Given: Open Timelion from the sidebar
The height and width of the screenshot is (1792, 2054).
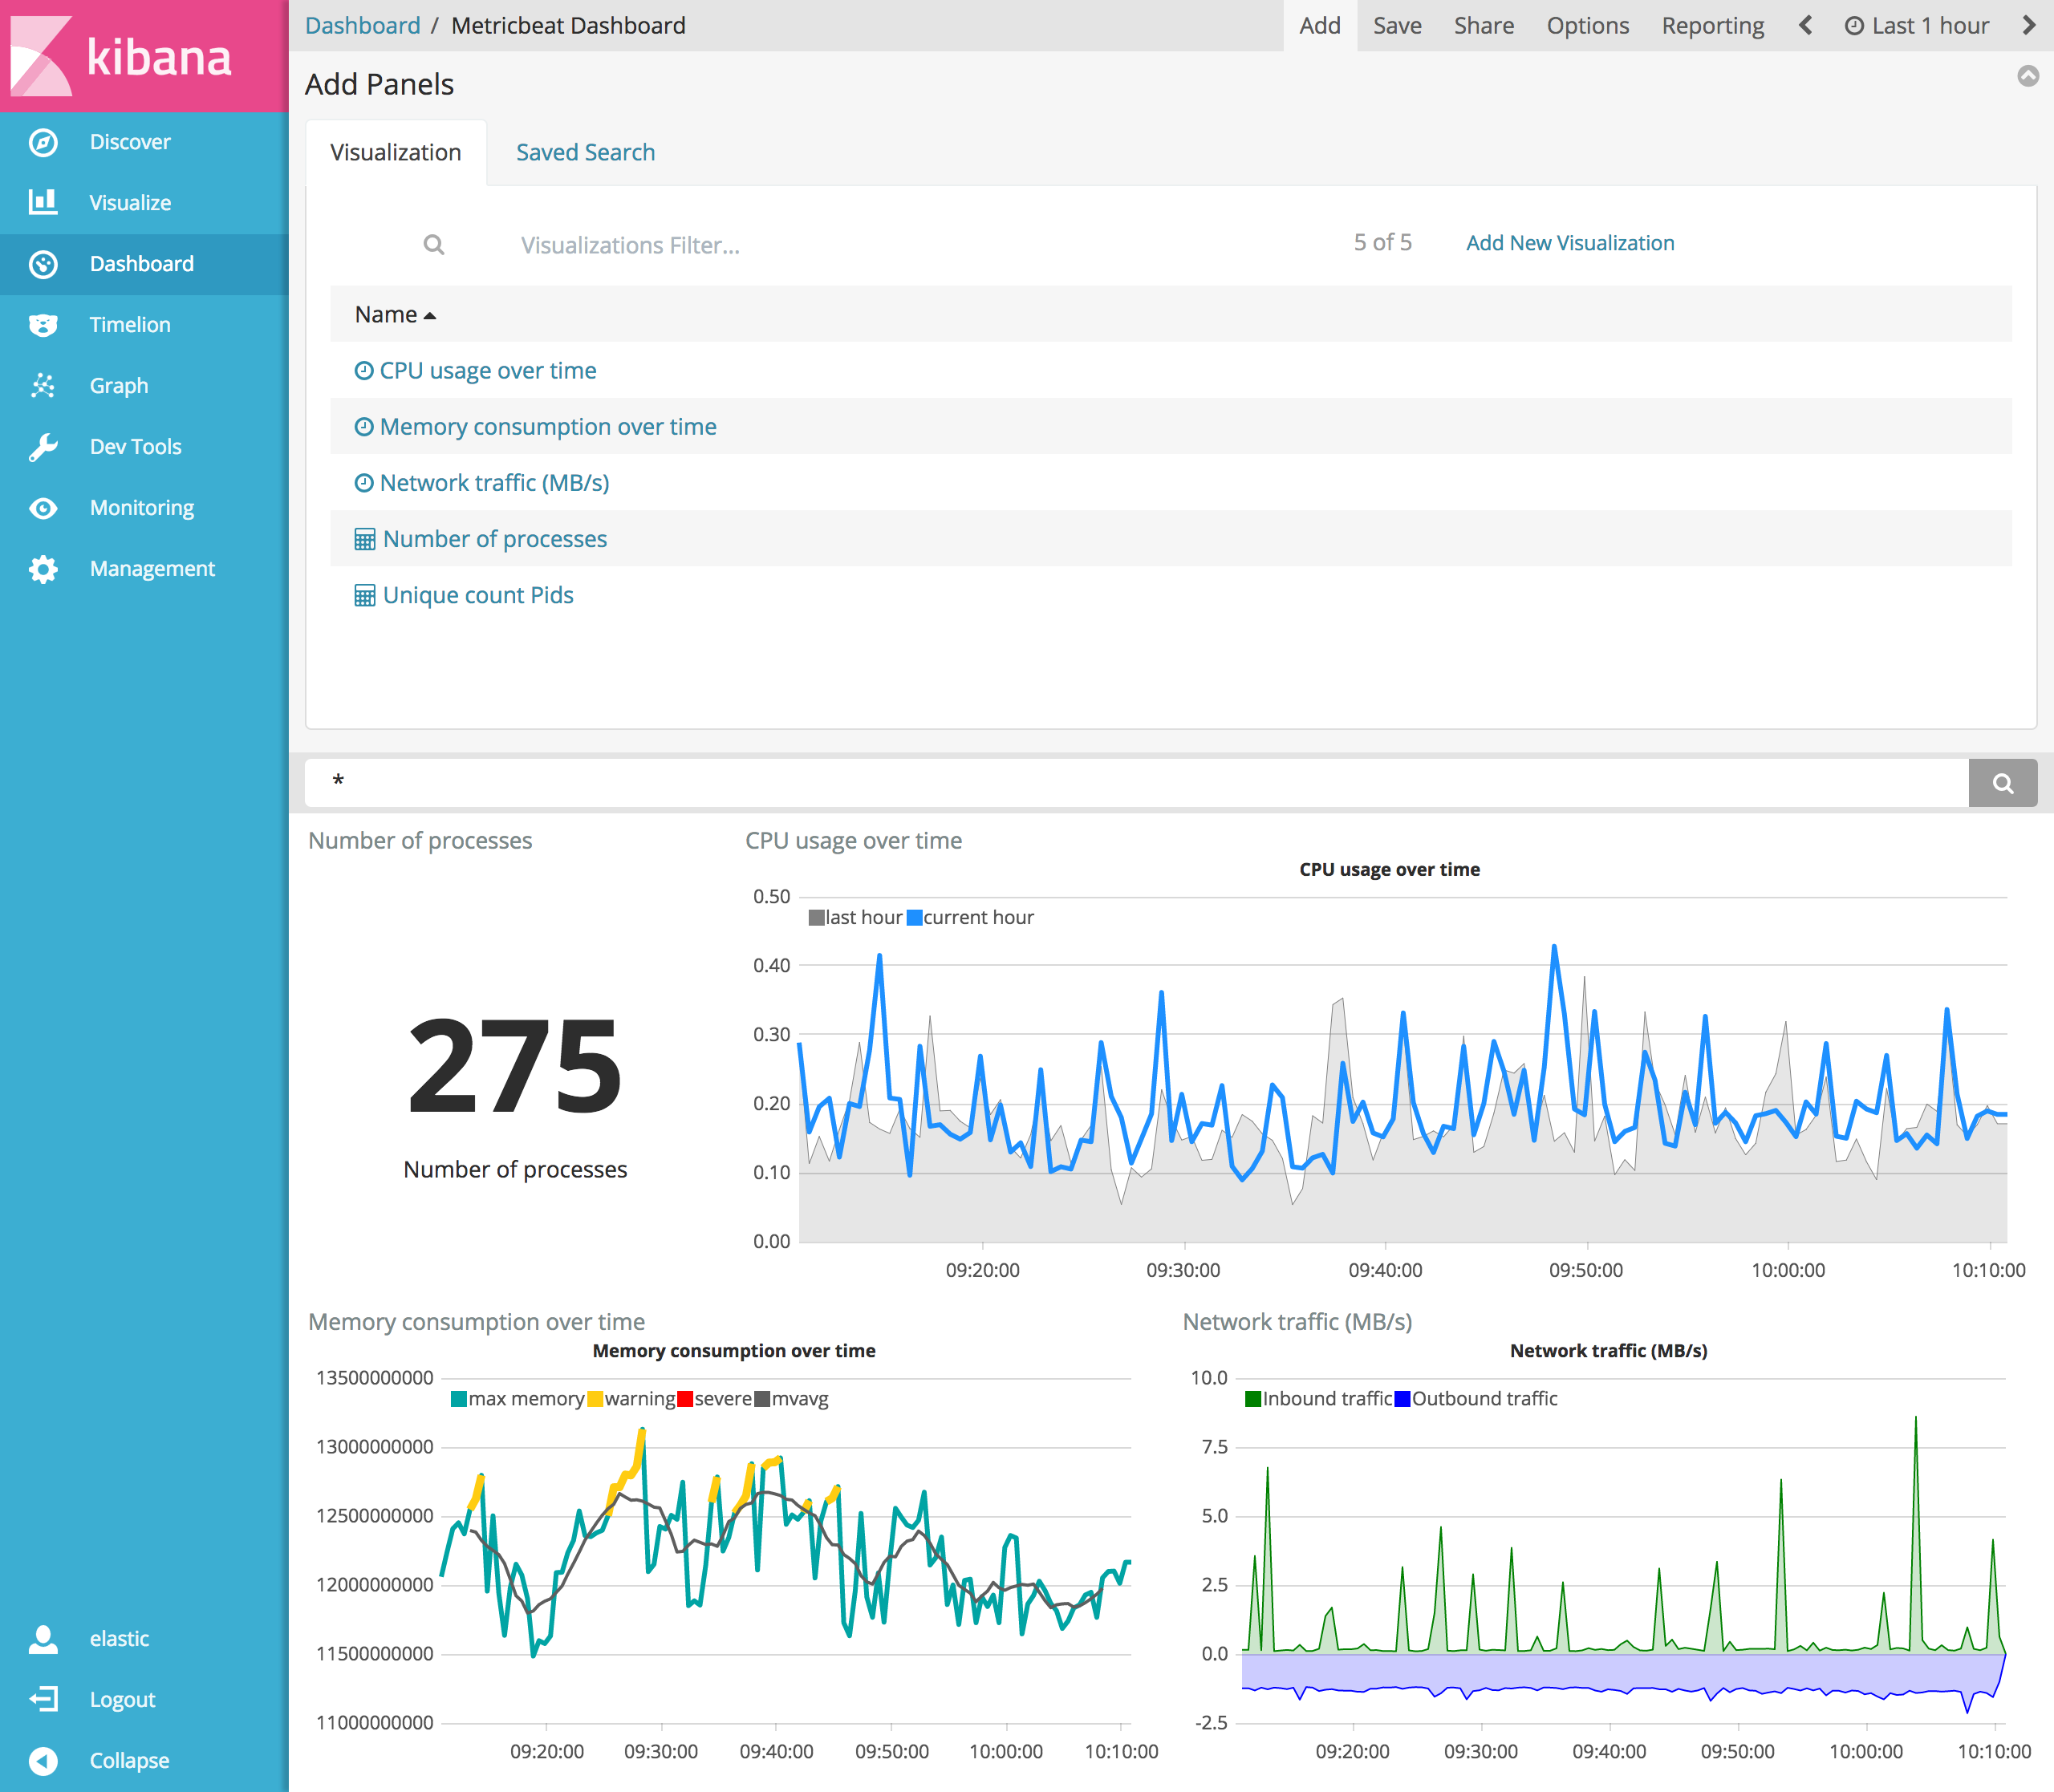Looking at the screenshot, I should click(129, 325).
